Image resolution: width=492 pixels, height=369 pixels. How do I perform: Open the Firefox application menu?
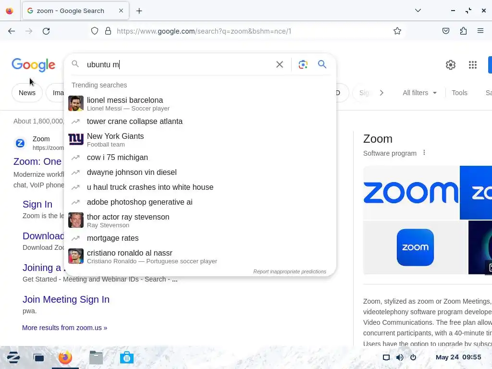tap(480, 31)
